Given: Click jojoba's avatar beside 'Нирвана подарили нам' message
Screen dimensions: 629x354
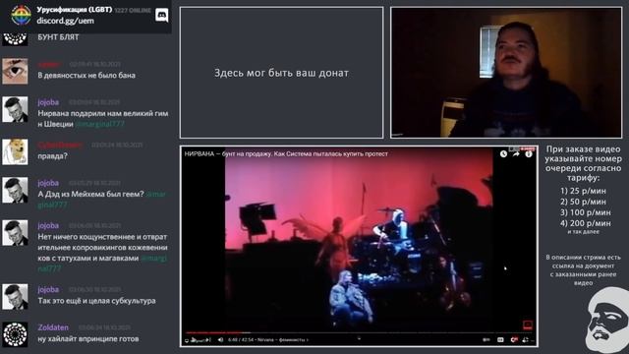Looking at the screenshot, I should point(15,109).
